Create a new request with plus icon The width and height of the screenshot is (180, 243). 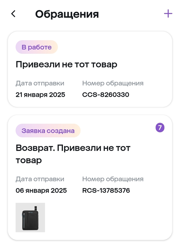click(x=168, y=14)
